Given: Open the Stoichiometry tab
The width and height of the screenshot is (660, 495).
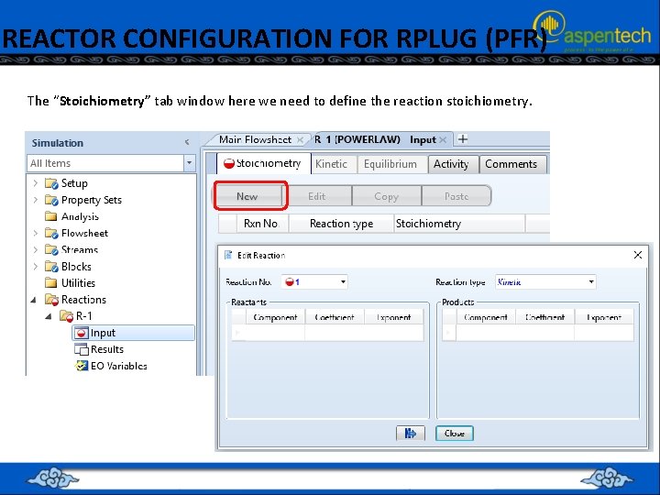Looking at the screenshot, I should click(x=263, y=164).
